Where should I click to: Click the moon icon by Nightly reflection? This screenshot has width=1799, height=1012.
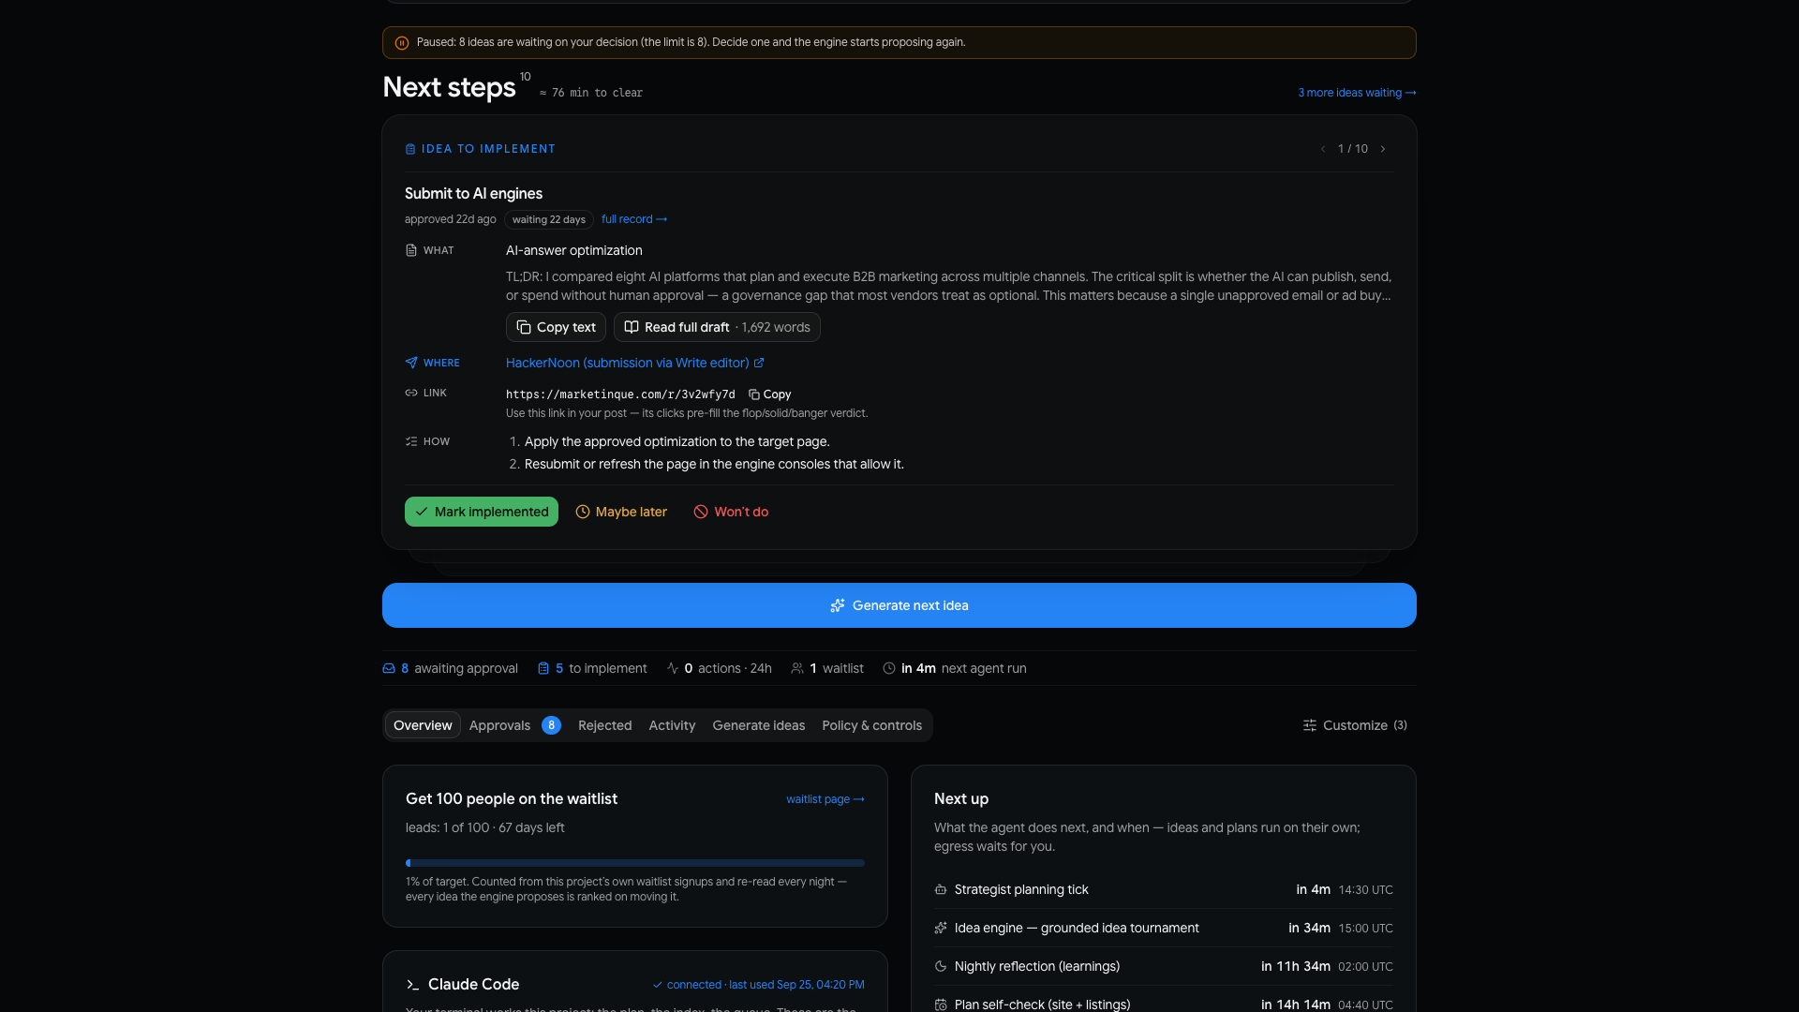click(x=941, y=966)
